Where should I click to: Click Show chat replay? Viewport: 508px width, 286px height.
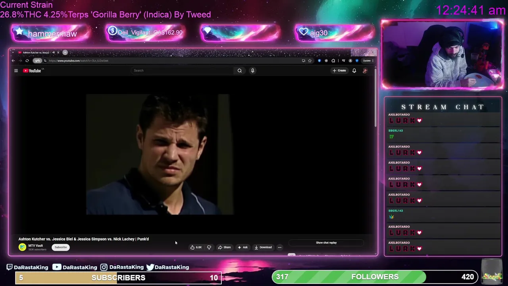point(326,243)
